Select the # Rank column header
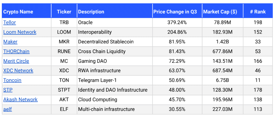This screenshot has height=117, width=275. [258, 12]
